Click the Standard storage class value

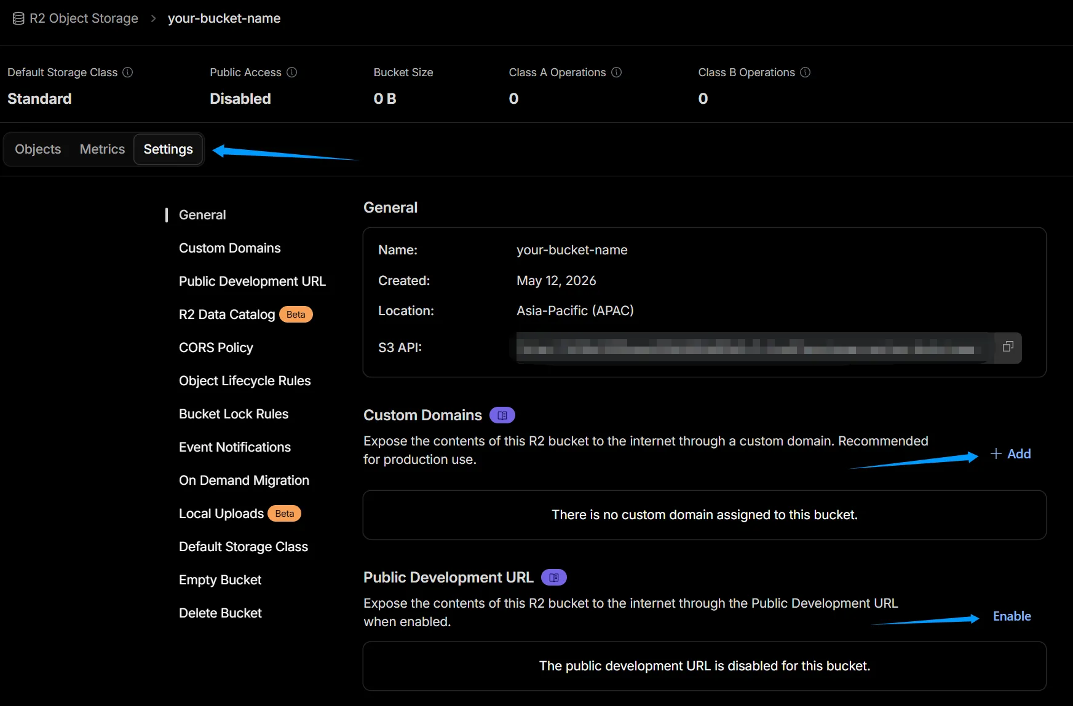[x=39, y=99]
